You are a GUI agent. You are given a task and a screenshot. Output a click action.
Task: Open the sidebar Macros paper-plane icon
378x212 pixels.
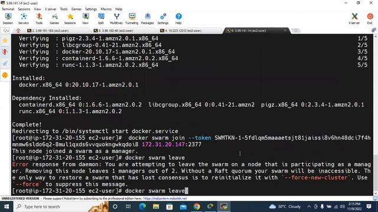pyautogui.click(x=5, y=64)
